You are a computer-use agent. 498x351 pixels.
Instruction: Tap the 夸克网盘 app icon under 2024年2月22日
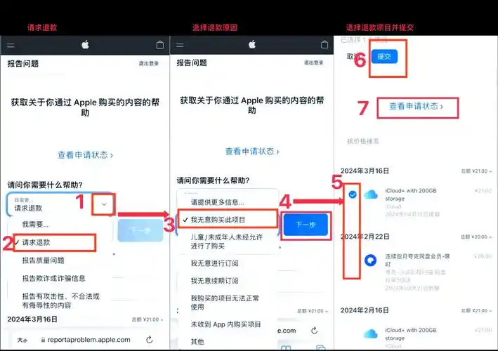point(370,260)
